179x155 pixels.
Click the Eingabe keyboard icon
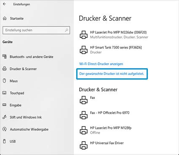tap(5, 105)
